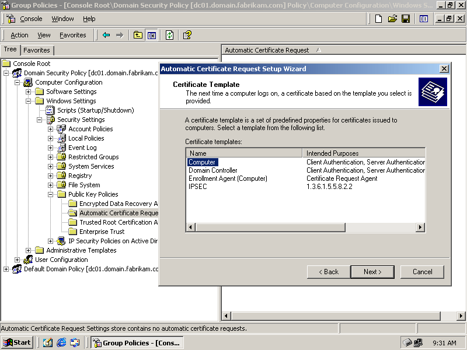Collapse the Computer Configuration node
This screenshot has height=350, width=467.
coord(18,82)
